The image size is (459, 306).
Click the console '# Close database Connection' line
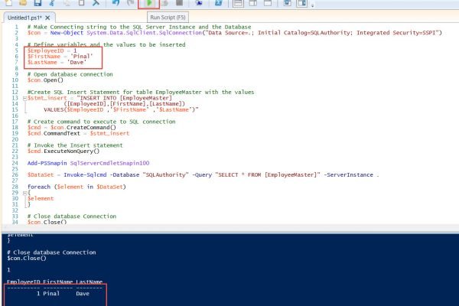click(x=51, y=252)
